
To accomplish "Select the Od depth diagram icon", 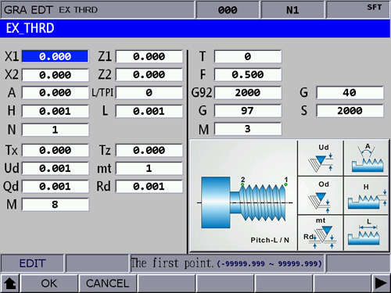I will click(x=321, y=196).
